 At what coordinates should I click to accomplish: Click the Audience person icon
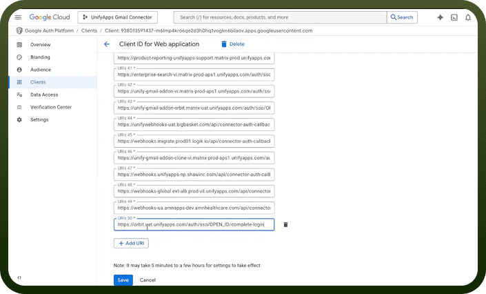[19, 70]
